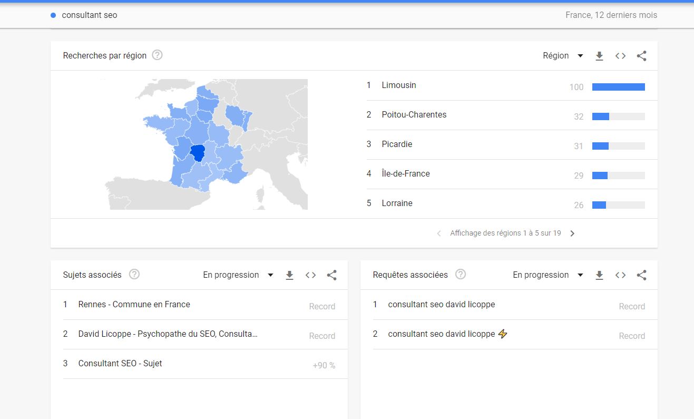This screenshot has width=694, height=419.
Task: Share the Sujets associés card
Action: pyautogui.click(x=331, y=275)
